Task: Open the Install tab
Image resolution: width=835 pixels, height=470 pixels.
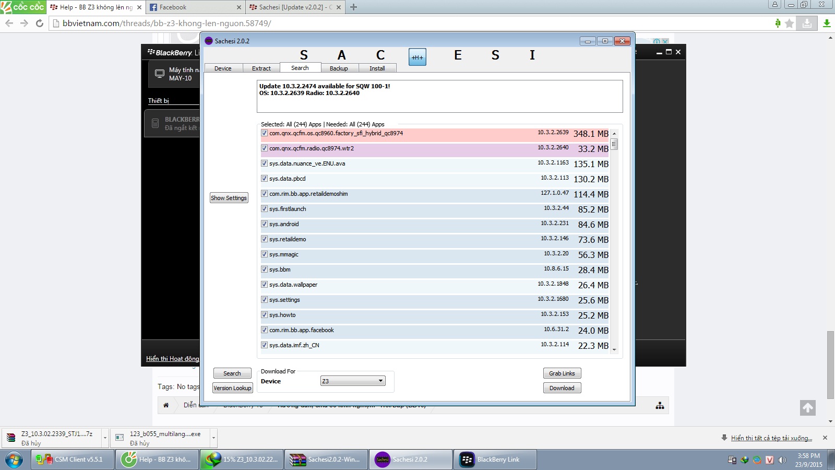Action: point(377,68)
